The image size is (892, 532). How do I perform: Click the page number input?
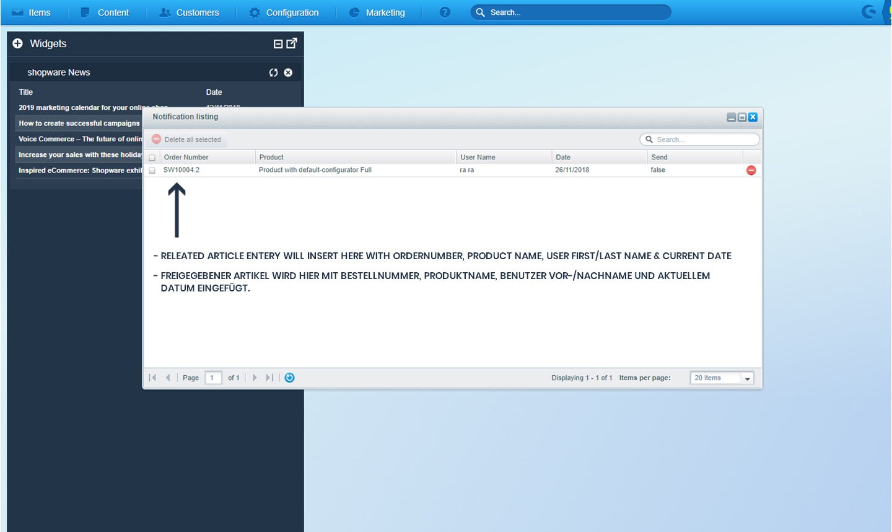point(213,378)
